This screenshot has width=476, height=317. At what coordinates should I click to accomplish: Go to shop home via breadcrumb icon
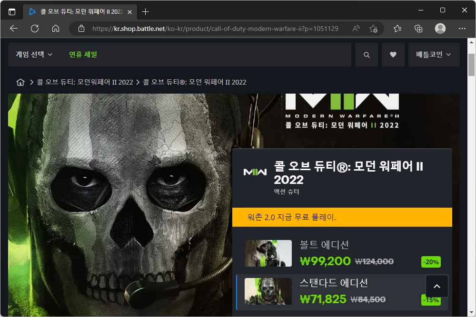[x=20, y=82]
